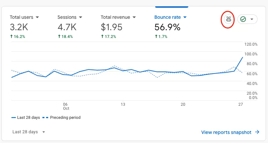The width and height of the screenshot is (268, 143).
Task: Open the Total users metric dropdown arrow
Action: pyautogui.click(x=37, y=17)
